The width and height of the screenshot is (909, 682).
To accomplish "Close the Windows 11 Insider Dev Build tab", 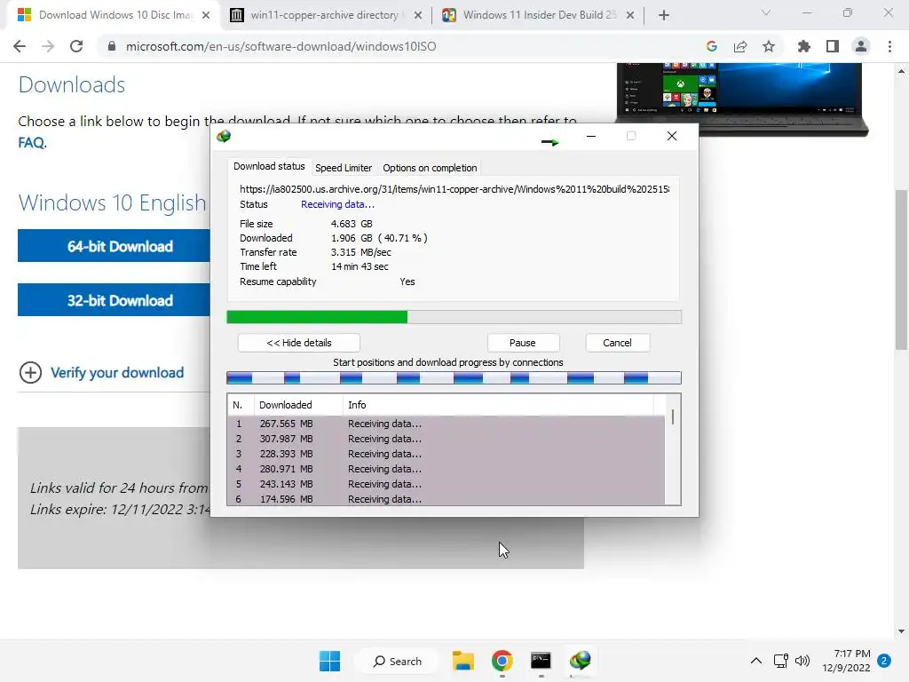I will 630,15.
